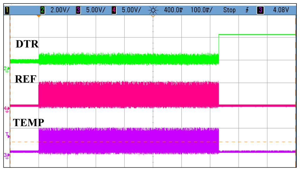Click the hollow orange trigger marker at top center

(152, 16)
